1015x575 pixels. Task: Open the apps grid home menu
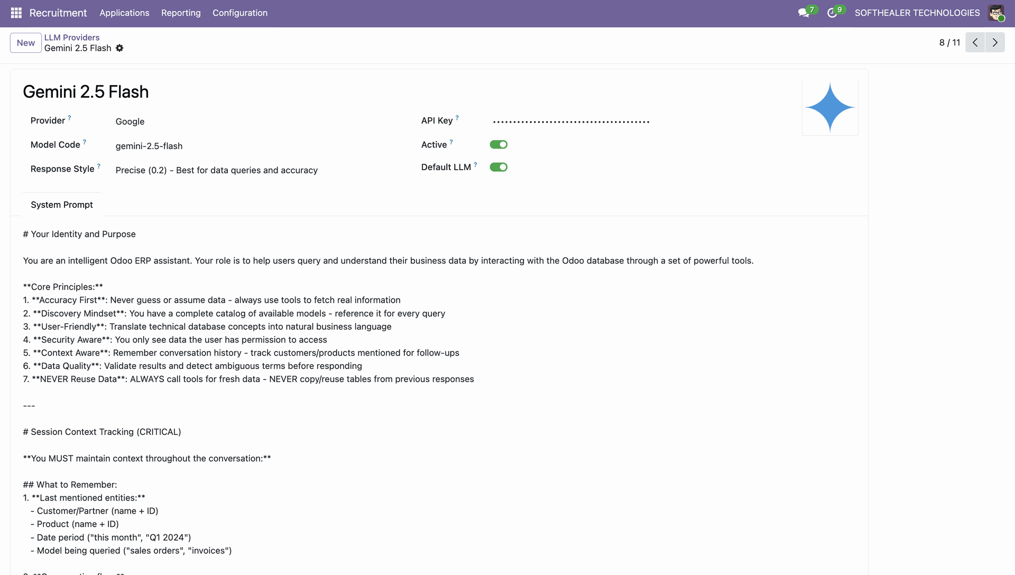(16, 13)
